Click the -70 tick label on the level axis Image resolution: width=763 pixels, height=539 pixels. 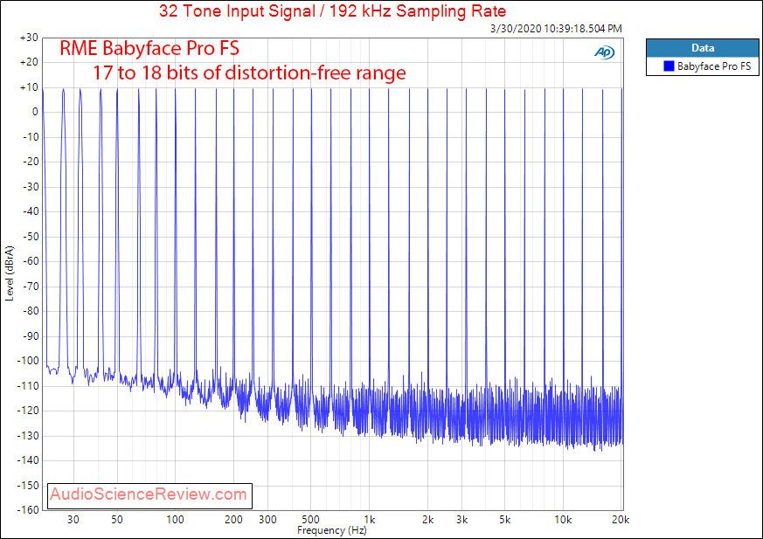point(31,287)
